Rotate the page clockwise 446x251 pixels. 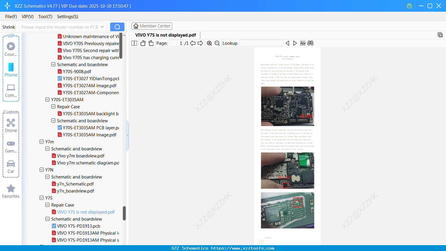pos(151,43)
